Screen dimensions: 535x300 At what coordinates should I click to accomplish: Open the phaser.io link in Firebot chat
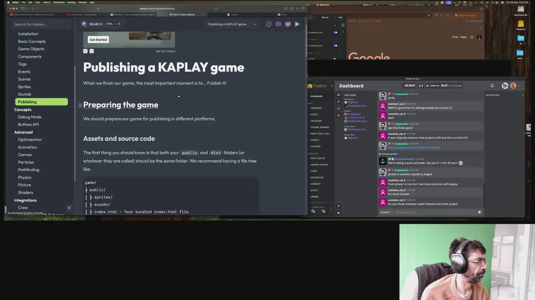click(x=414, y=147)
